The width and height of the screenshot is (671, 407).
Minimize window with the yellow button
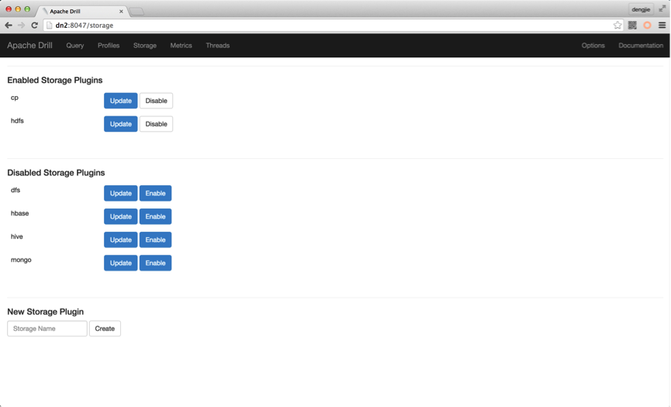click(18, 9)
